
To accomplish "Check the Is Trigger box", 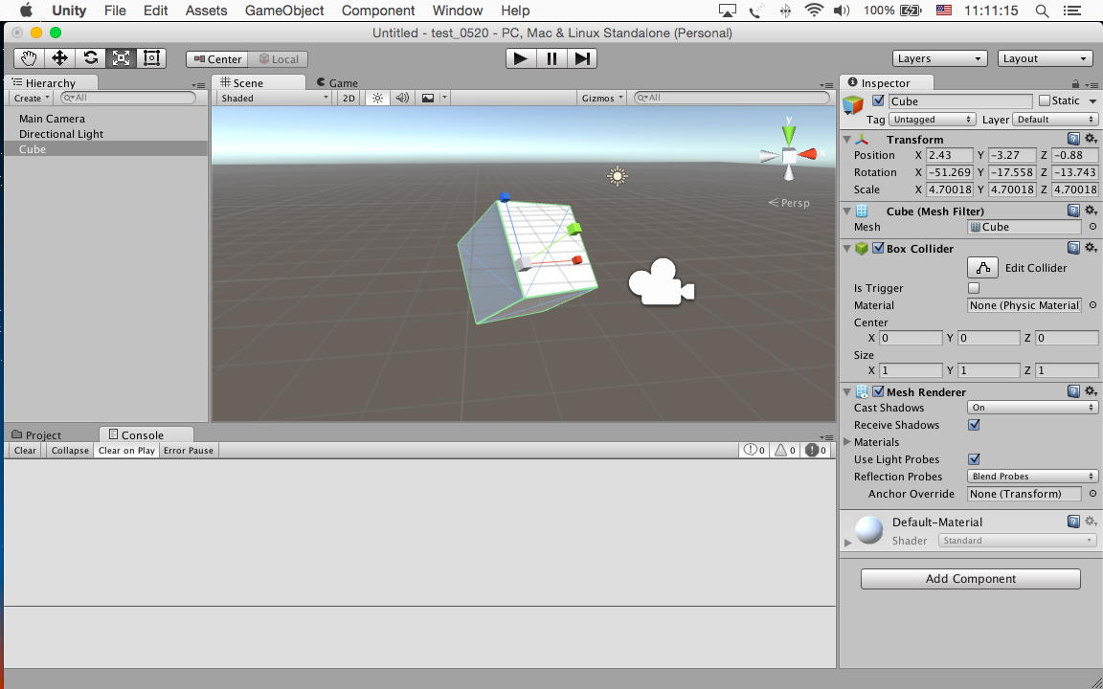I will (974, 288).
